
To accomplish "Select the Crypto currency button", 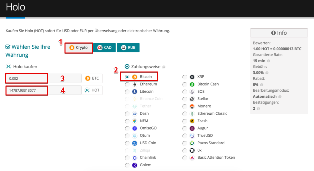I will coord(79,47).
